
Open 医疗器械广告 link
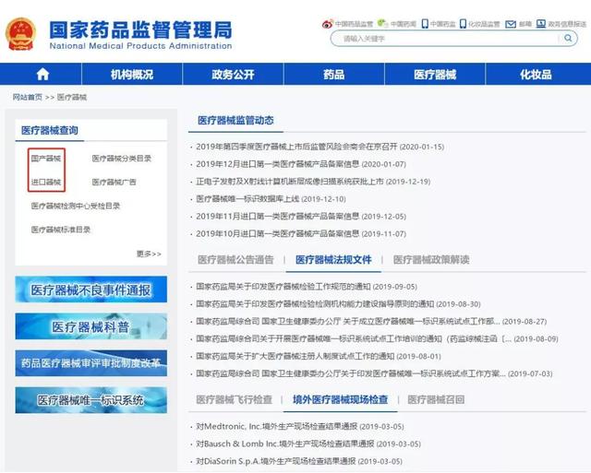(114, 183)
